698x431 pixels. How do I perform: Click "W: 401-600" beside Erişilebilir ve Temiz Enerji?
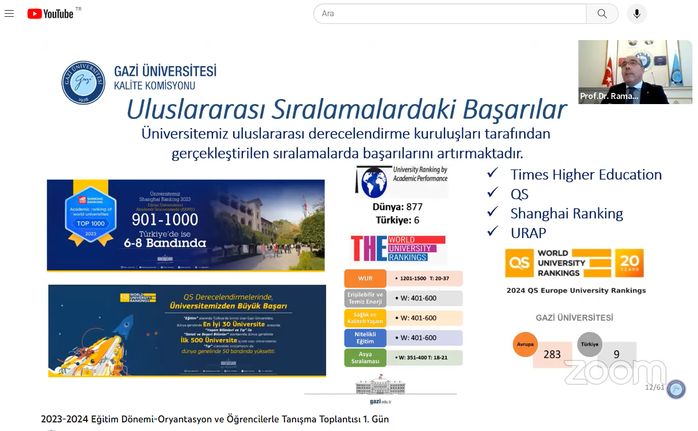418,298
